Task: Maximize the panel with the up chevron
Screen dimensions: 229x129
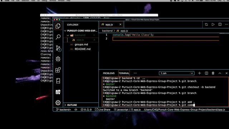Action: (x=220, y=73)
